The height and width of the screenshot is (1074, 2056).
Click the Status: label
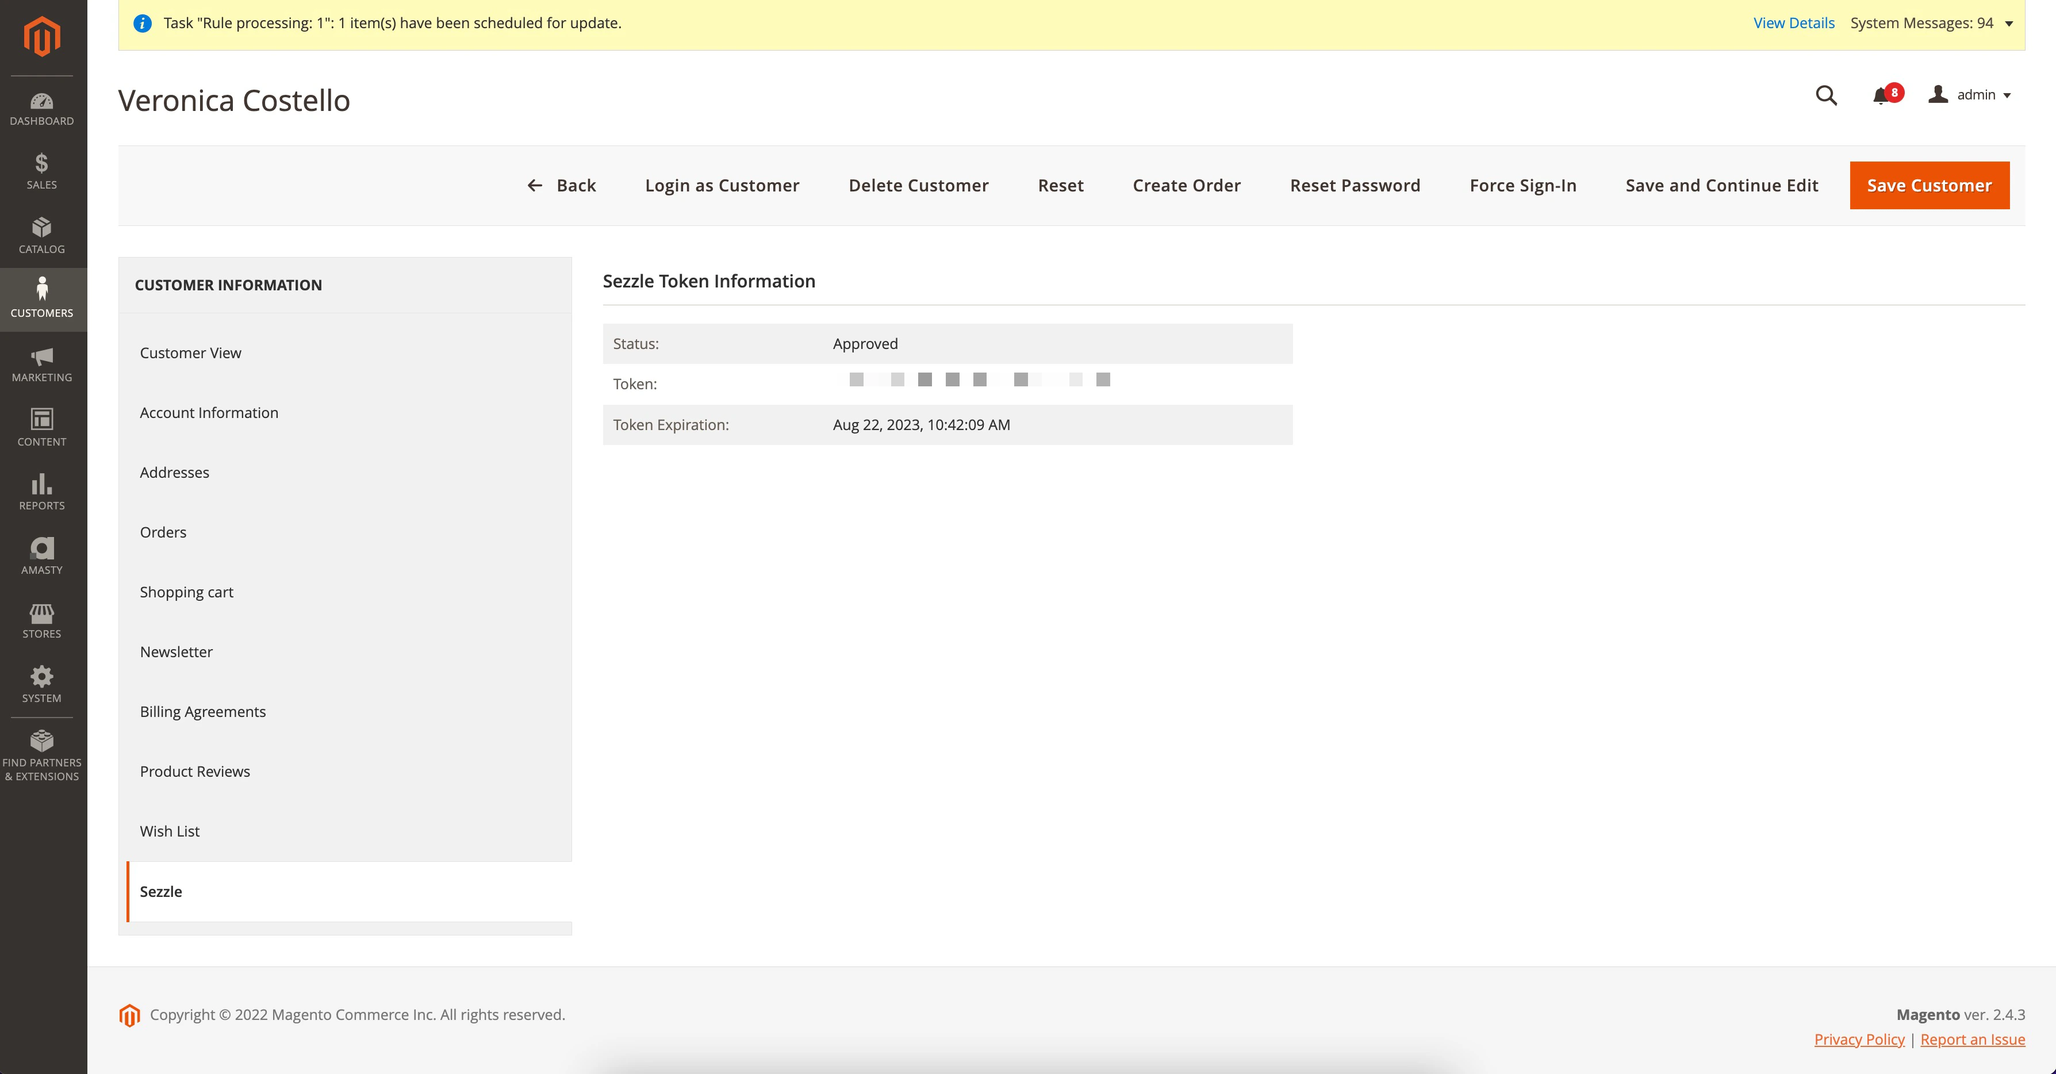[636, 344]
